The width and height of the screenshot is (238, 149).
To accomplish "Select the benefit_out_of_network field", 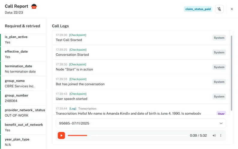I will (x=23, y=127).
